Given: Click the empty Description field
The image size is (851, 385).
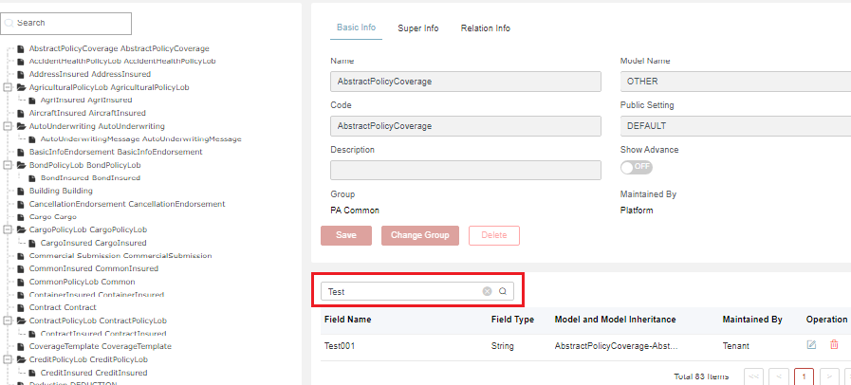Looking at the screenshot, I should tap(466, 171).
